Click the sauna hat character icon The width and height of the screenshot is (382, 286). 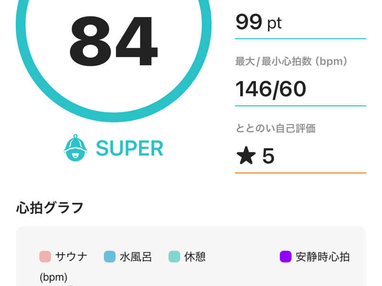coord(75,148)
